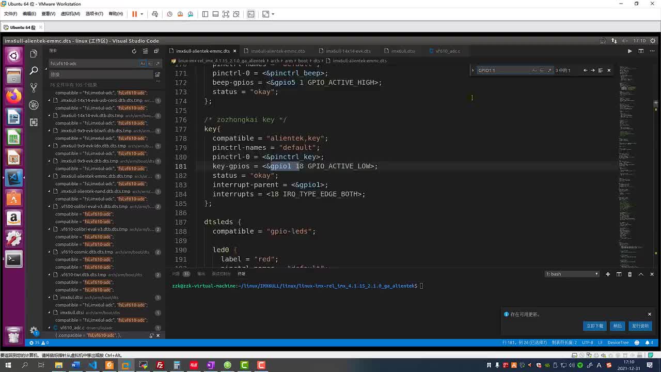Split the editor to the right

(641, 51)
